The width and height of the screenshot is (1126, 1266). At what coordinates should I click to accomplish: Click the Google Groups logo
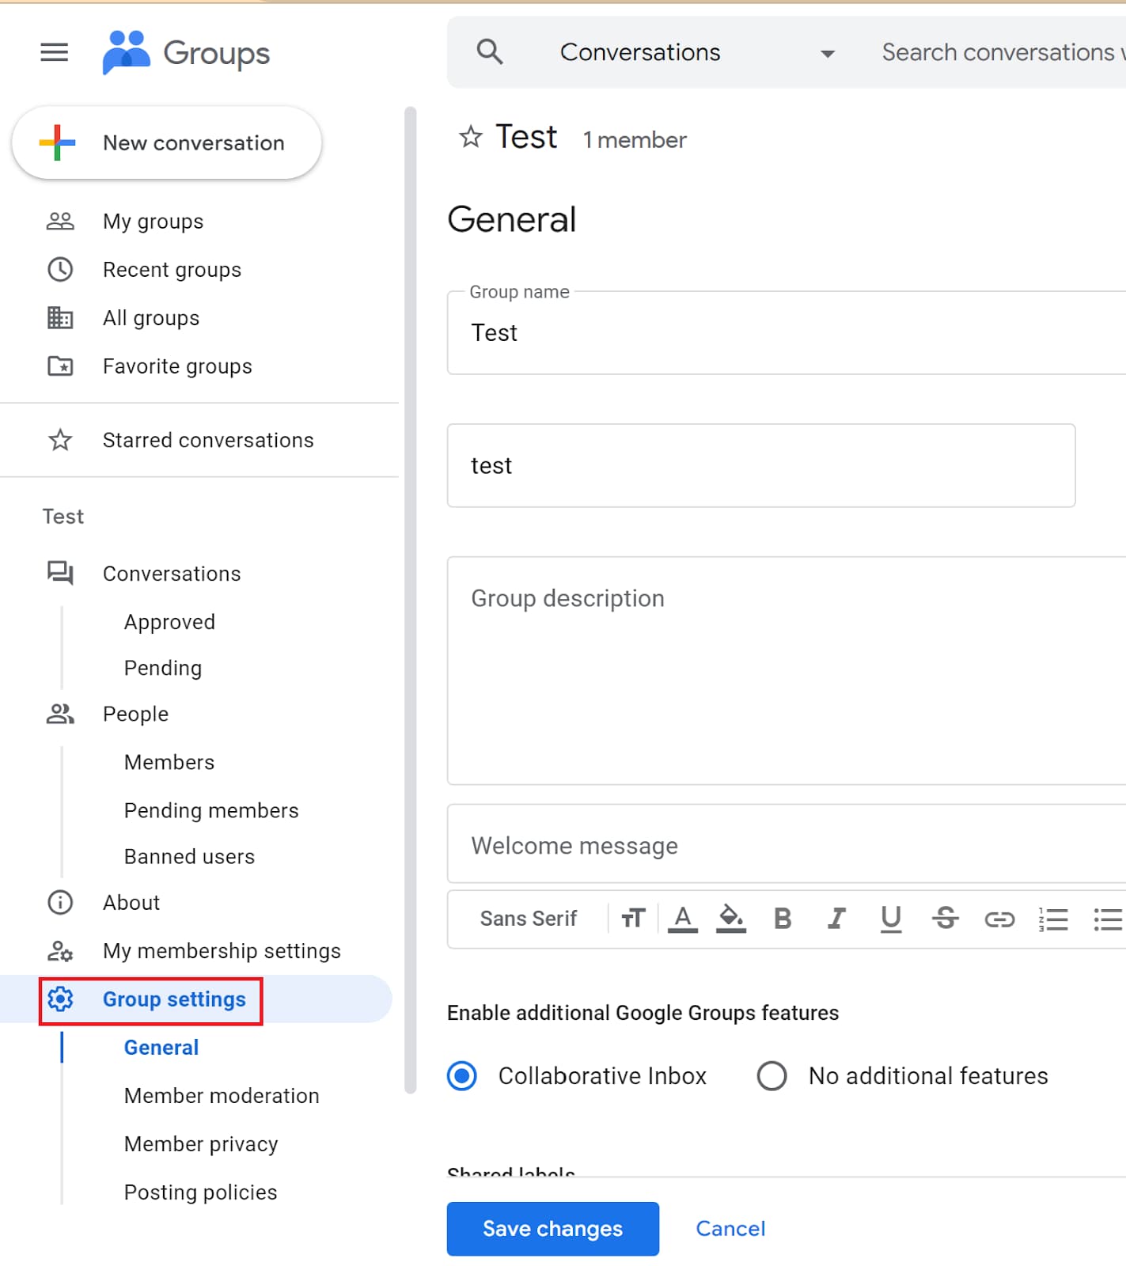pyautogui.click(x=186, y=53)
